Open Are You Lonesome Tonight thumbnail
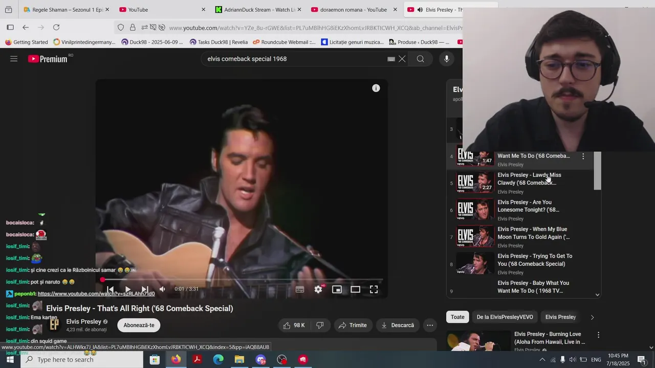 click(475, 210)
